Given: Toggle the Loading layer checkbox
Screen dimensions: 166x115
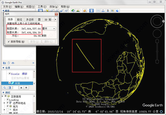Looking at the screenshot, I should 7,99.
